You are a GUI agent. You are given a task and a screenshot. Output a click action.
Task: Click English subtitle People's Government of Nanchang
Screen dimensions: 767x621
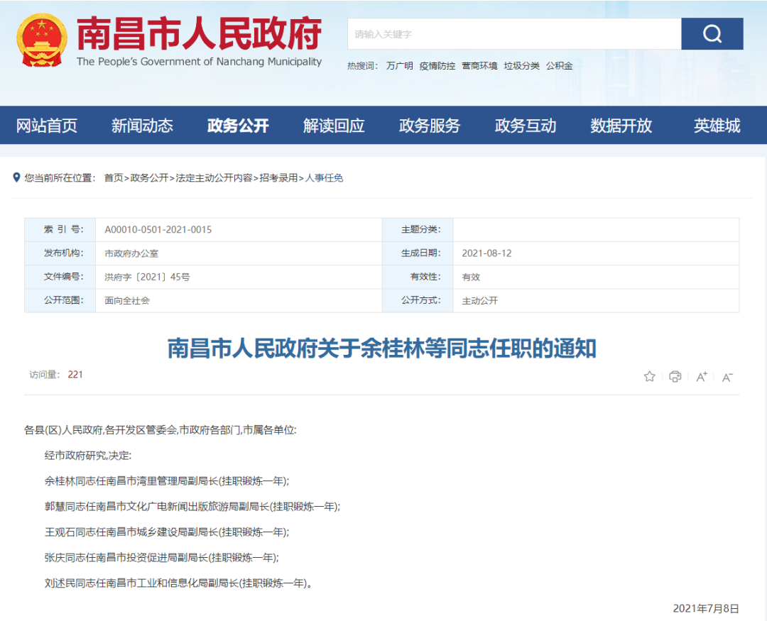click(199, 62)
